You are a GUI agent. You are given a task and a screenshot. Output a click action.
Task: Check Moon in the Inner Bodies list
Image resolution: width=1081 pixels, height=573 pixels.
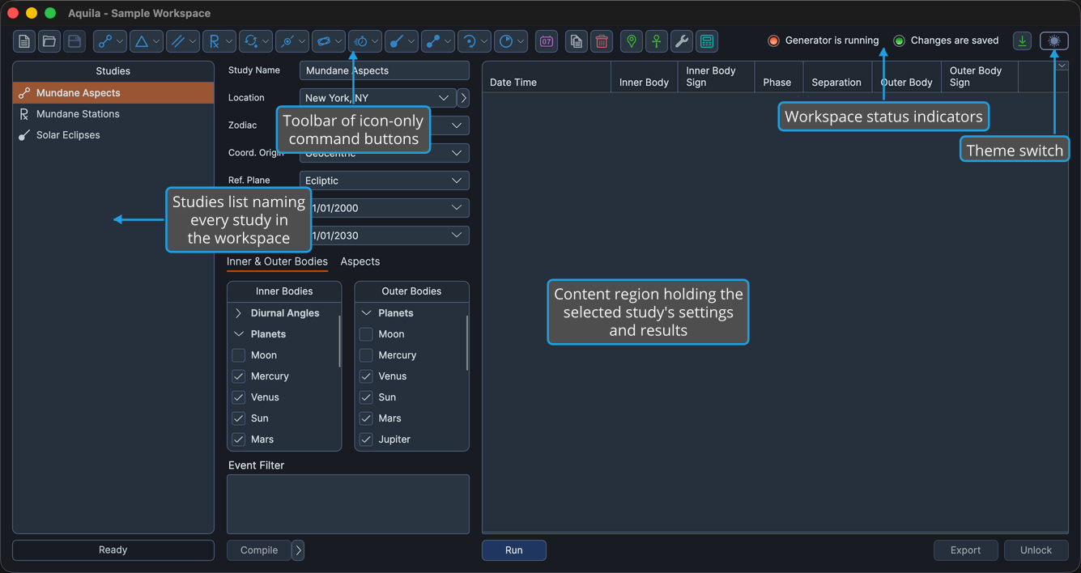(x=239, y=355)
